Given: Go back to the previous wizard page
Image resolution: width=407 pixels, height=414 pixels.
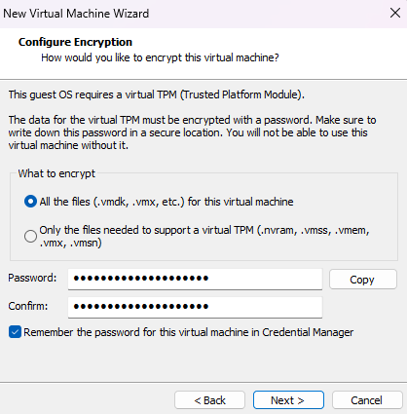Looking at the screenshot, I should 209,400.
